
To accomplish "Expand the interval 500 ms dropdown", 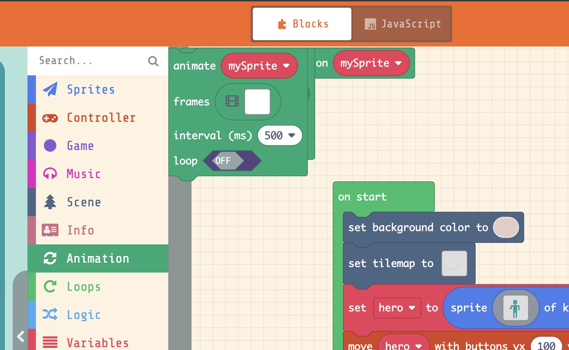I will click(280, 135).
